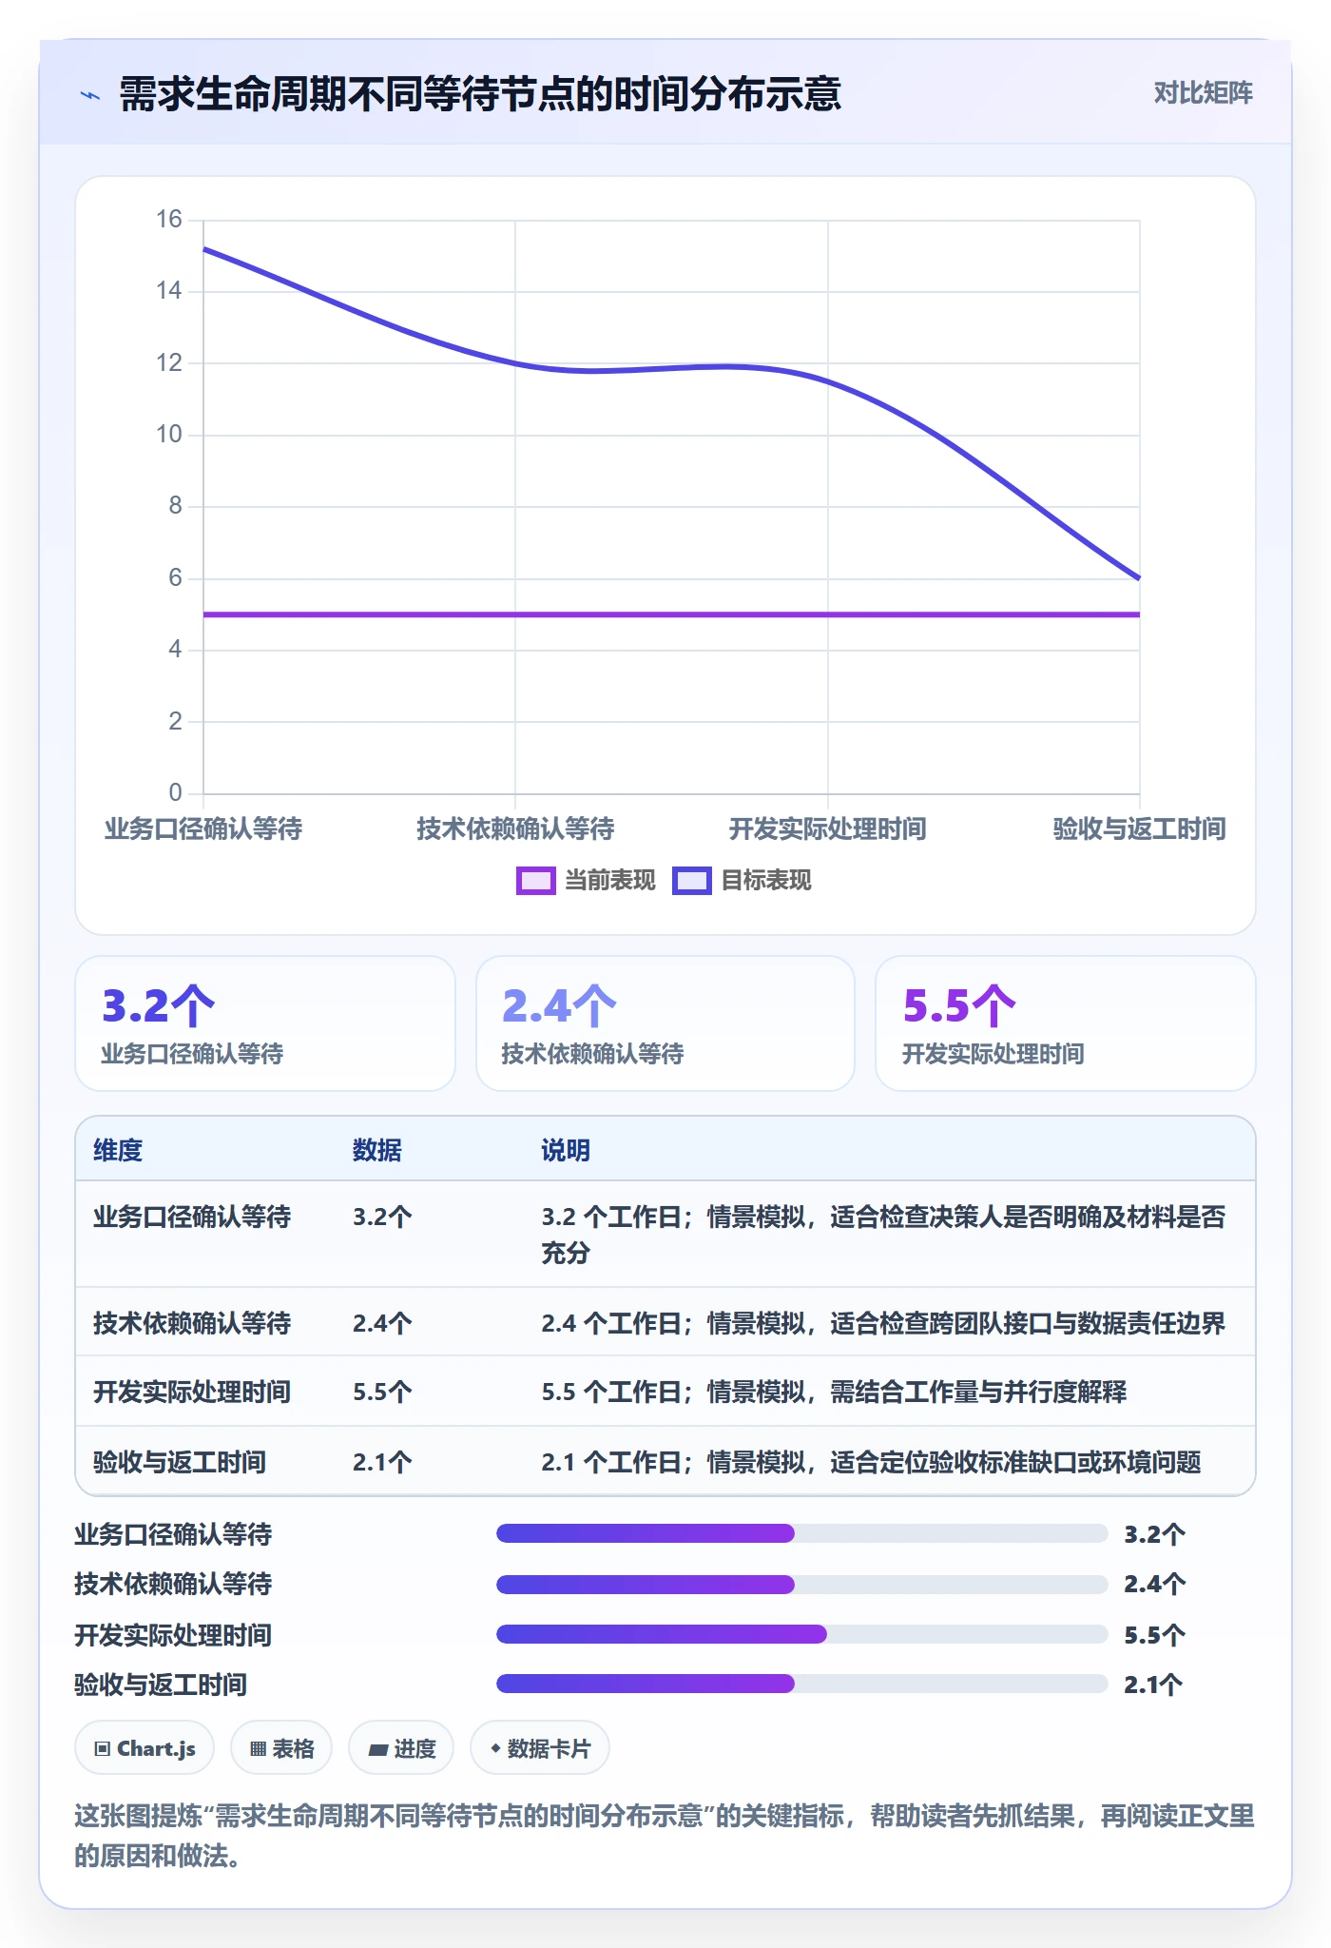
Task: Click the 5.5个 table data cell
Action: click(382, 1392)
